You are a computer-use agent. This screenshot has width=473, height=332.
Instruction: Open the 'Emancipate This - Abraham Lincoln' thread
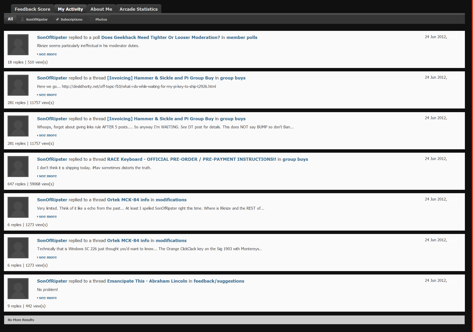[x=147, y=281]
